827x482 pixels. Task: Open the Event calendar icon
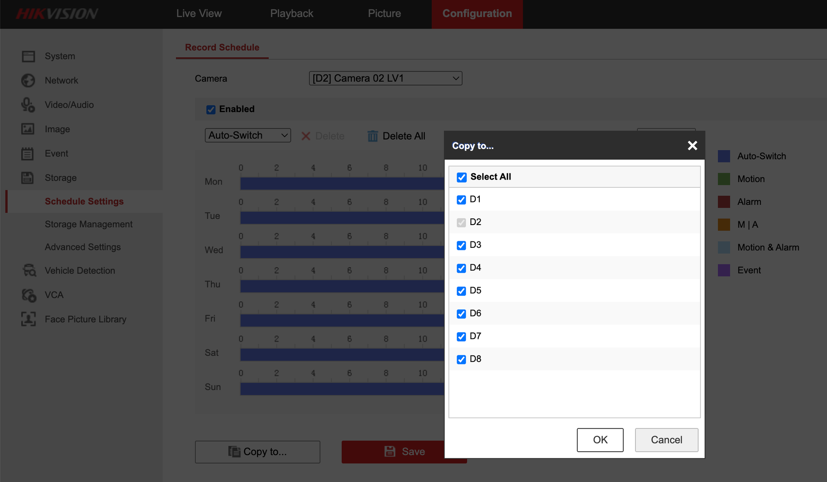click(x=28, y=153)
